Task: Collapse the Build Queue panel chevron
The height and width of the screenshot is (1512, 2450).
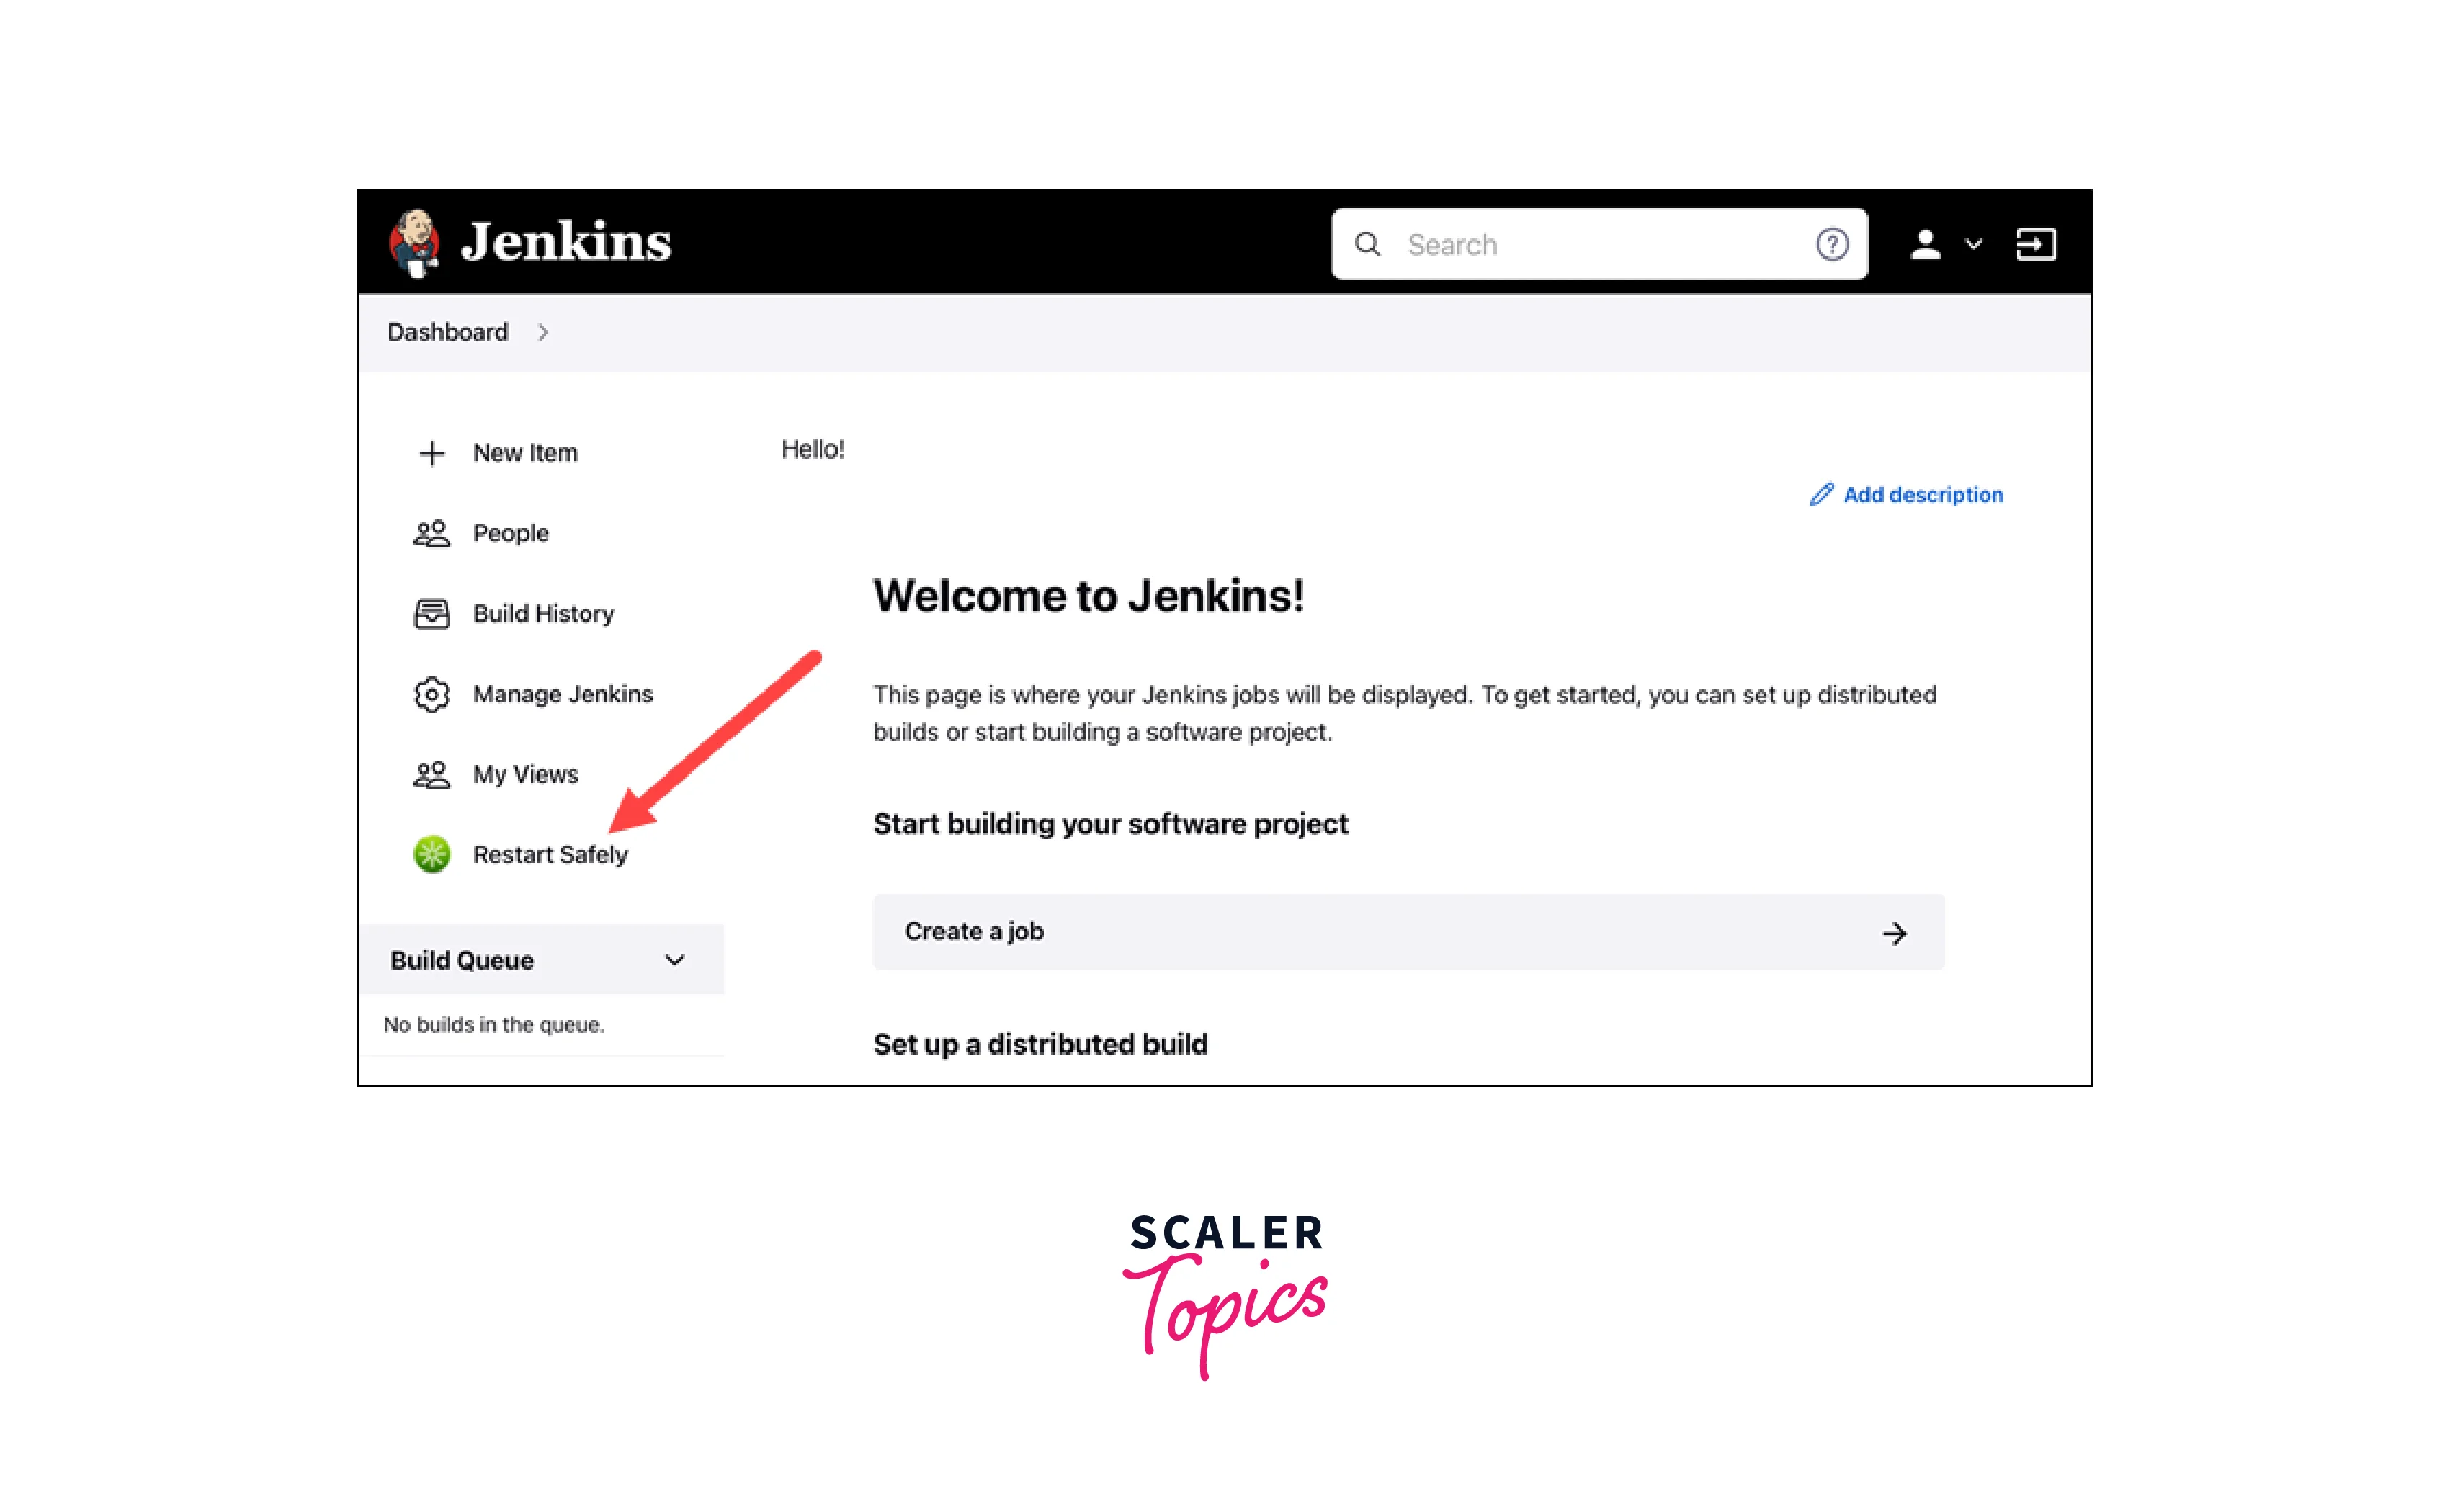Action: pos(675,960)
